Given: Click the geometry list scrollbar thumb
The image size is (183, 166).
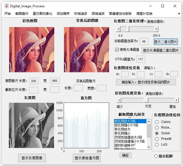Looking at the screenshot, I should tap(149, 131).
